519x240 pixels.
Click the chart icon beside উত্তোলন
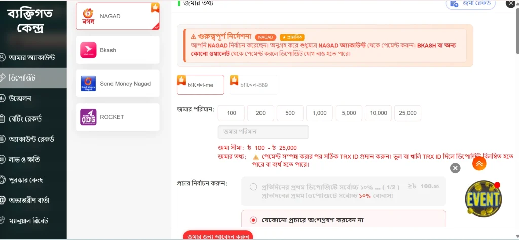coord(3,98)
